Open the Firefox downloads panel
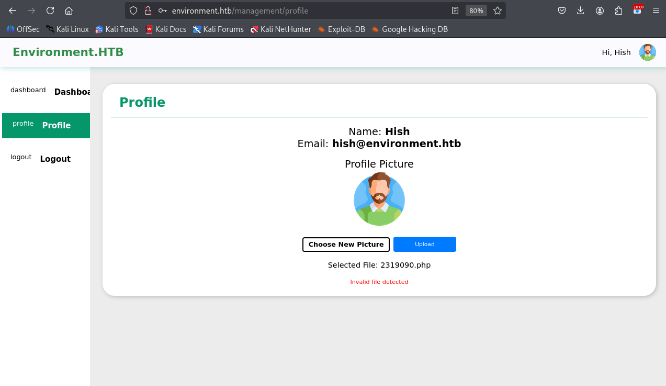The height and width of the screenshot is (386, 666). click(x=581, y=10)
